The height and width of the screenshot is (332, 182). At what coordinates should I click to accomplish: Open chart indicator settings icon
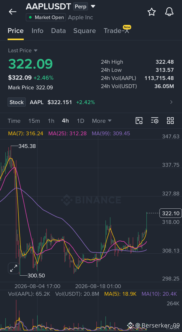point(155,121)
